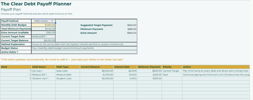Screen dimensions: 253x100
Task: Select the 'Budget Status' label cell
Action: (x=16, y=48)
